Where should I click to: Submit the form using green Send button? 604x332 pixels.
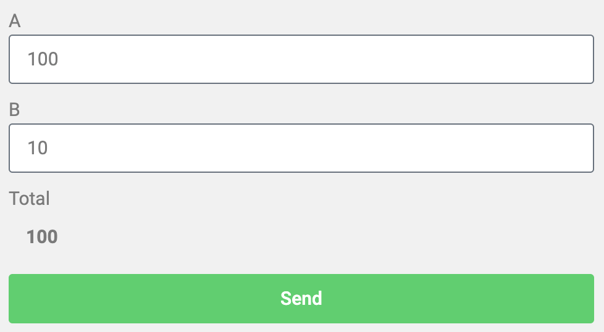coord(301,299)
